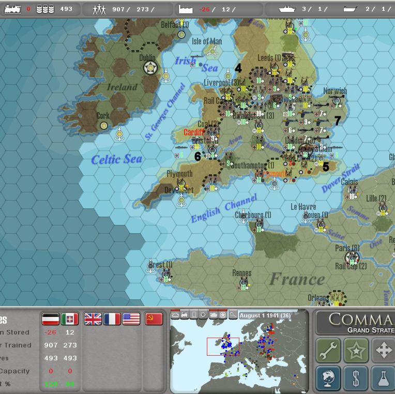
Task: Click the Le Havre port anchor
Action: (306, 217)
